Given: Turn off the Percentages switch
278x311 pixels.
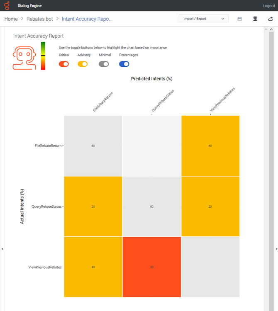Looking at the screenshot, I should click(x=124, y=64).
